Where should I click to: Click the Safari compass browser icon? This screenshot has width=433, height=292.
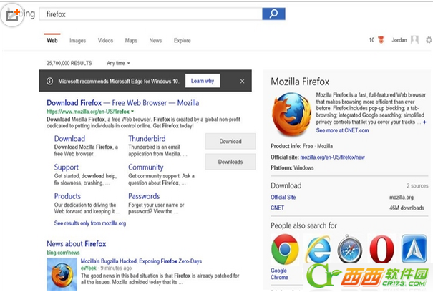coord(349,249)
